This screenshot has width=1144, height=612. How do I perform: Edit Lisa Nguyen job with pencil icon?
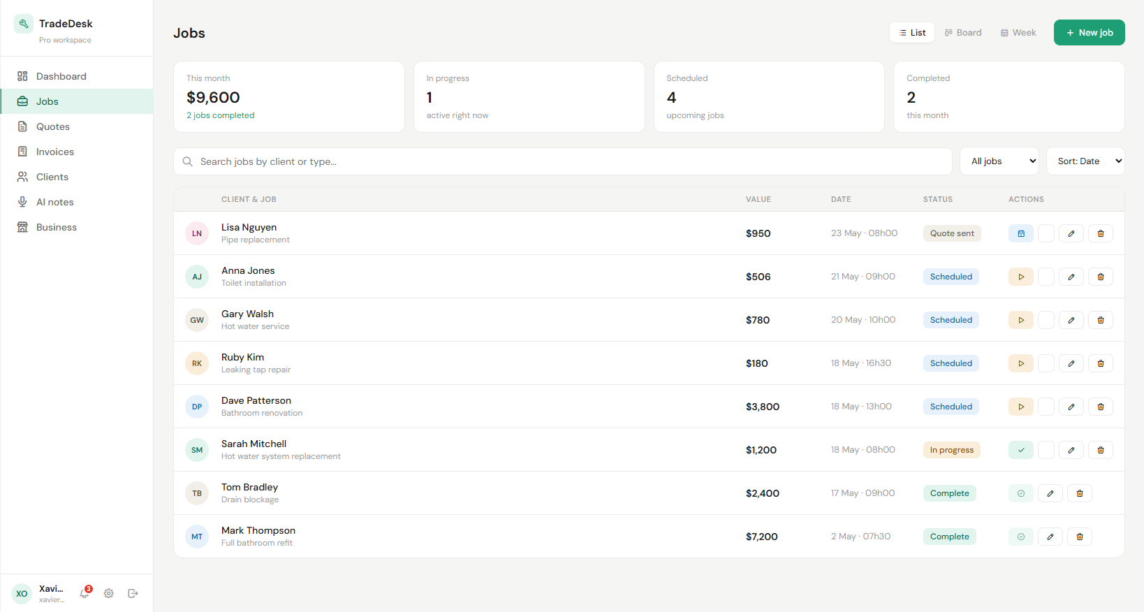point(1071,233)
